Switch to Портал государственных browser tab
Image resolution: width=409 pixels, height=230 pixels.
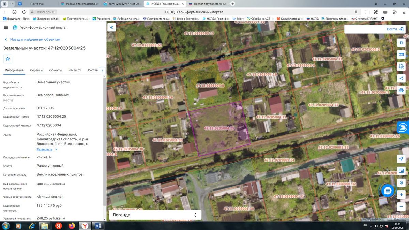(x=208, y=4)
